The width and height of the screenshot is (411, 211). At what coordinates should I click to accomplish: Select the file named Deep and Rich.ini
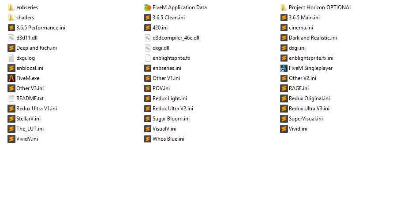[x=32, y=48]
